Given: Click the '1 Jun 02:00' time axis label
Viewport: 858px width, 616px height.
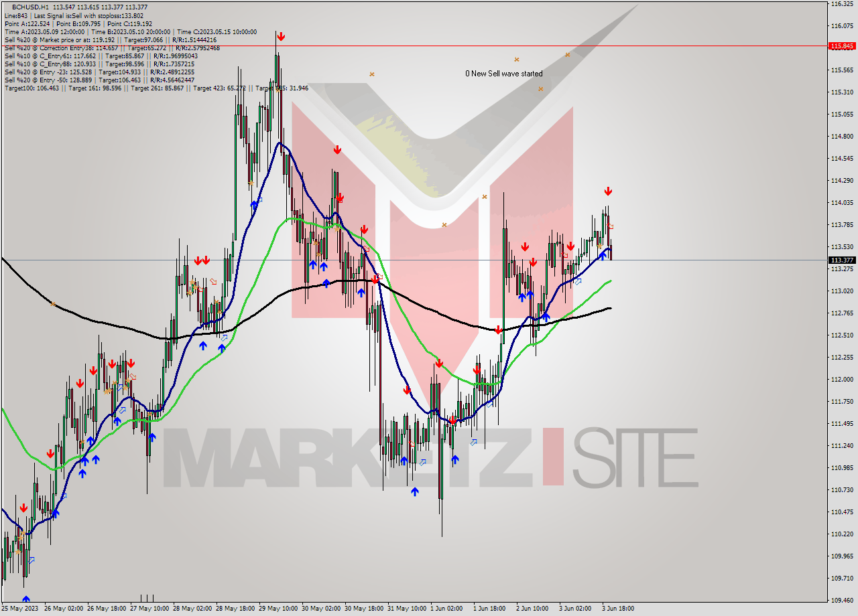Looking at the screenshot, I should tap(446, 609).
